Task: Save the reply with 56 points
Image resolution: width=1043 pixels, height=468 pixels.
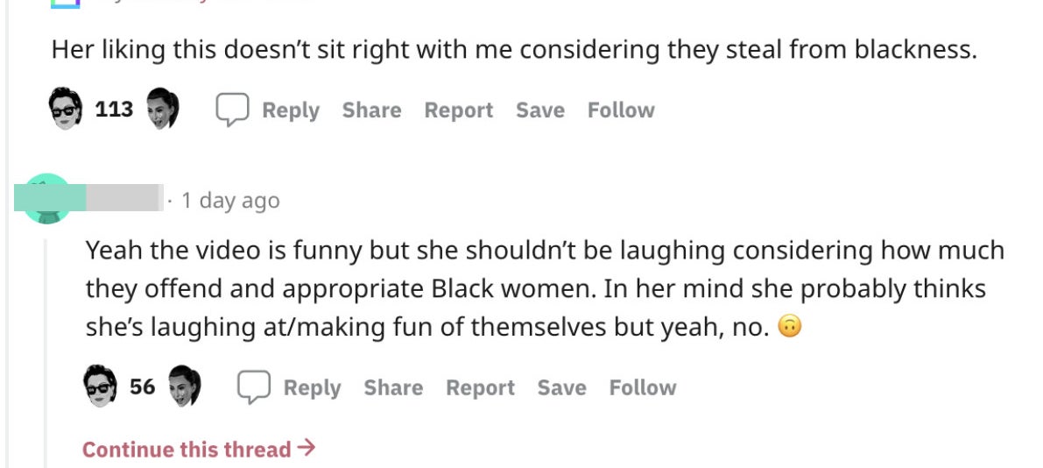Action: click(562, 387)
